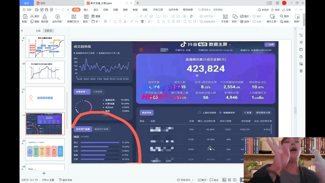Switch to the View (视图) ribbon tab
The width and height of the screenshot is (325, 183).
pyautogui.click(x=145, y=10)
